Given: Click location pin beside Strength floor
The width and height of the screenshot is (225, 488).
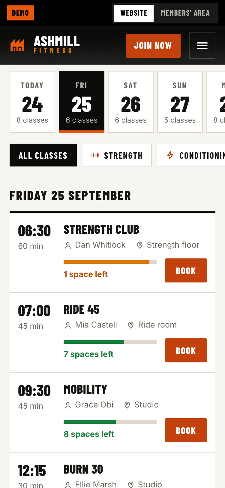Looking at the screenshot, I should coord(139,246).
